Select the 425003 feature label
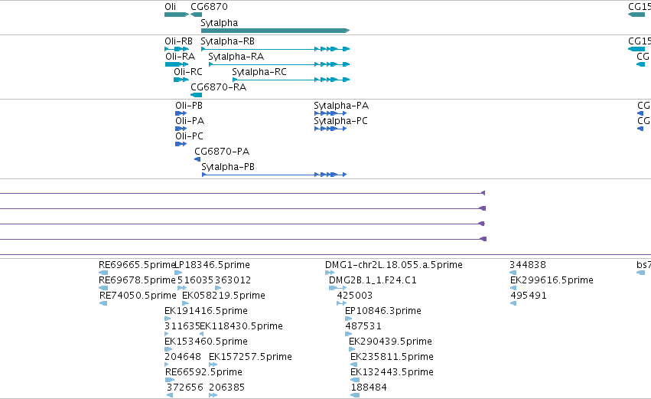 tap(355, 296)
